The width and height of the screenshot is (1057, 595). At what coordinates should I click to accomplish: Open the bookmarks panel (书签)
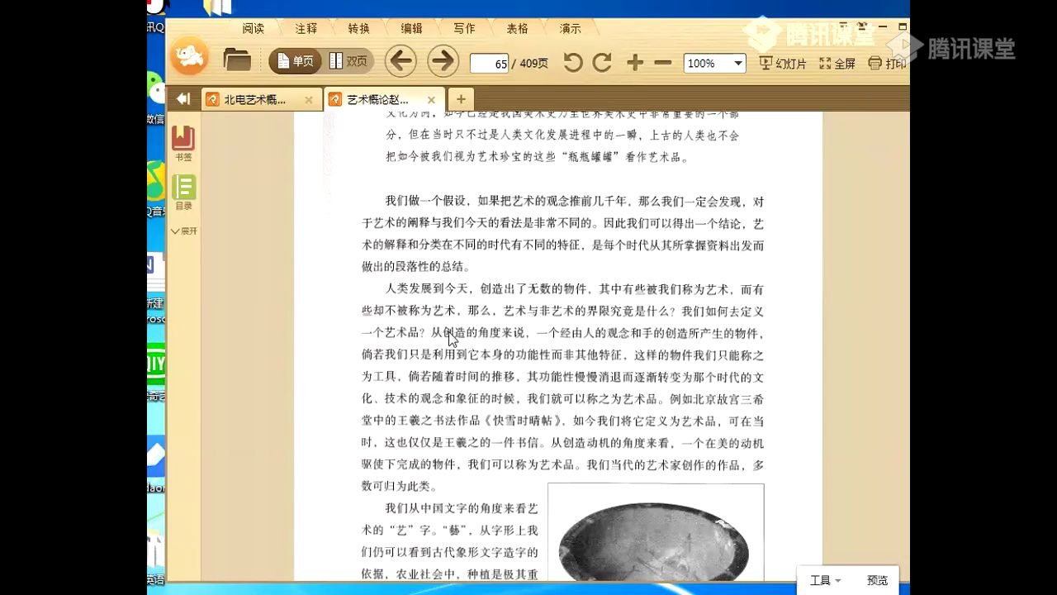[183, 144]
